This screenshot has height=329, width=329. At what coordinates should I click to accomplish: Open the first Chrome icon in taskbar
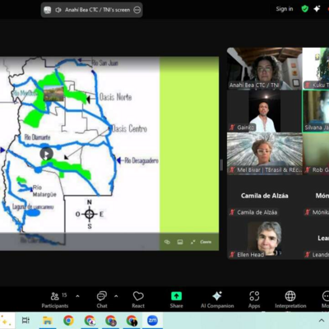point(68,320)
